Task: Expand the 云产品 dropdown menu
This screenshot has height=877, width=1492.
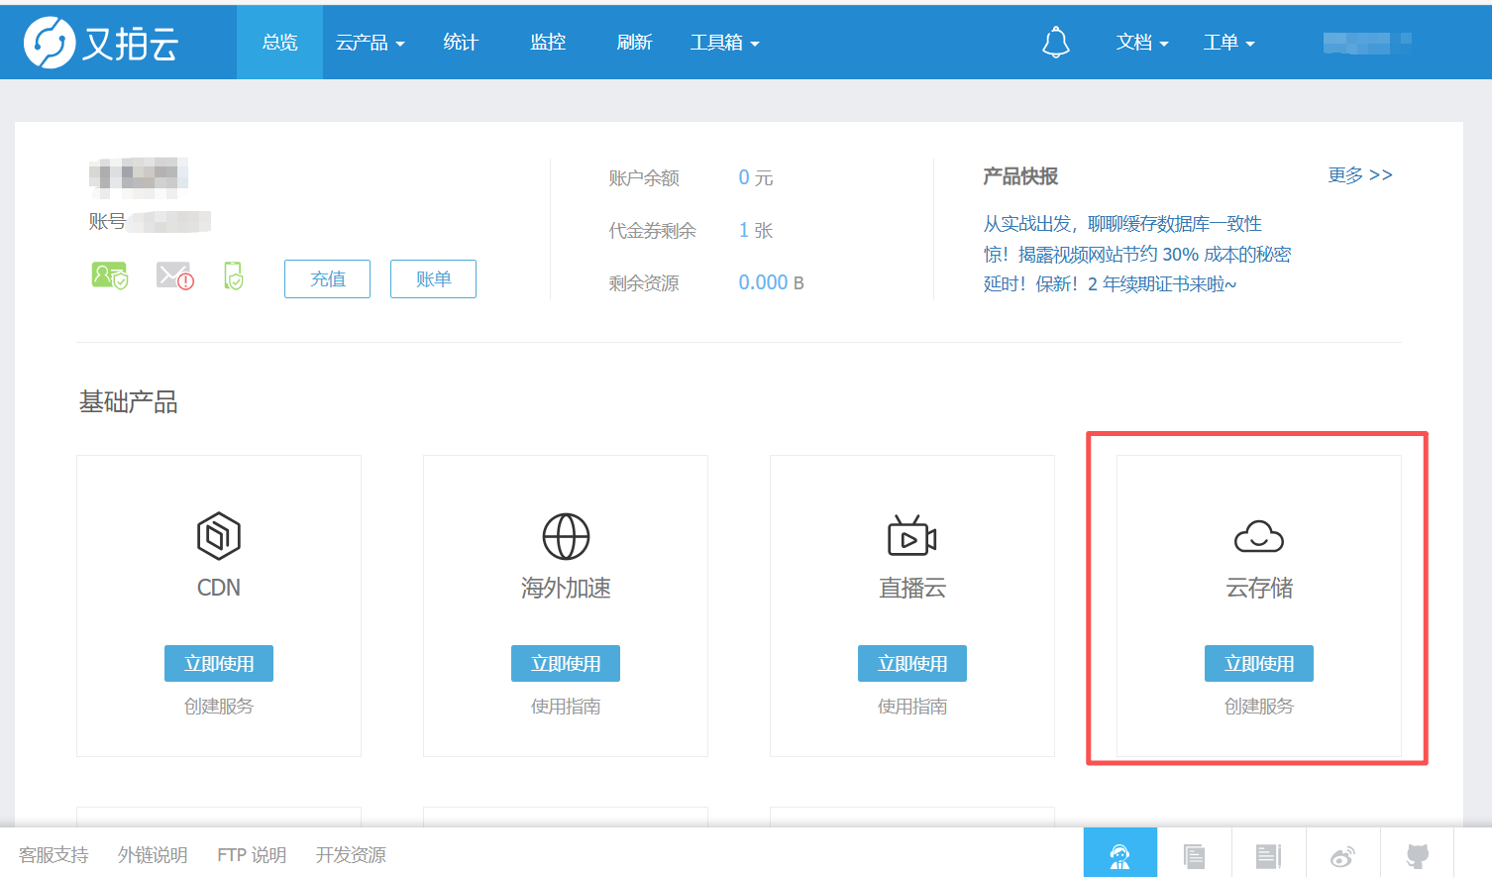Action: pos(370,43)
